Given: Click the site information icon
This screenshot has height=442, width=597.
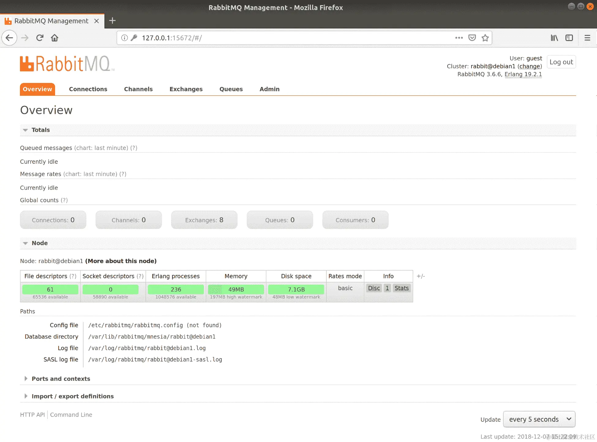Looking at the screenshot, I should coord(124,38).
